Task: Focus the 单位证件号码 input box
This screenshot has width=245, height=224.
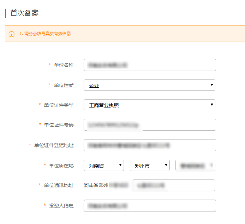Action: [x=150, y=125]
